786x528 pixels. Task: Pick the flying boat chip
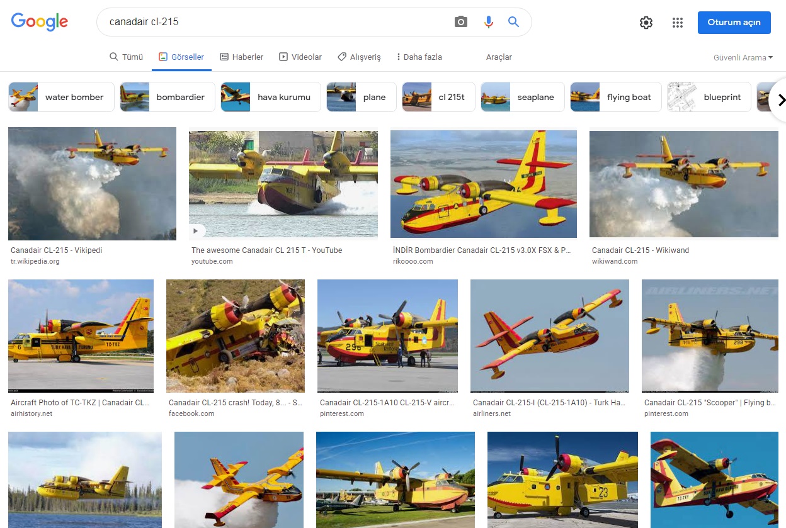[616, 97]
